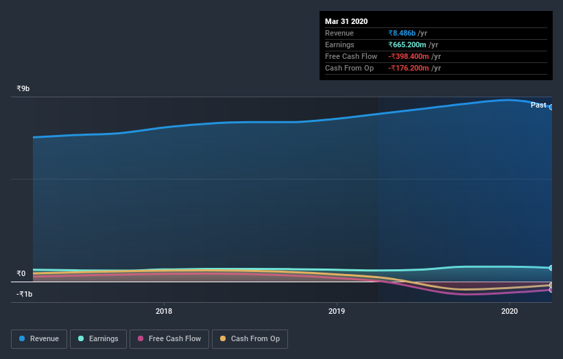Click the -₹1b y-axis label

point(24,294)
